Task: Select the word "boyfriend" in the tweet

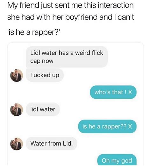Action: tap(81, 17)
